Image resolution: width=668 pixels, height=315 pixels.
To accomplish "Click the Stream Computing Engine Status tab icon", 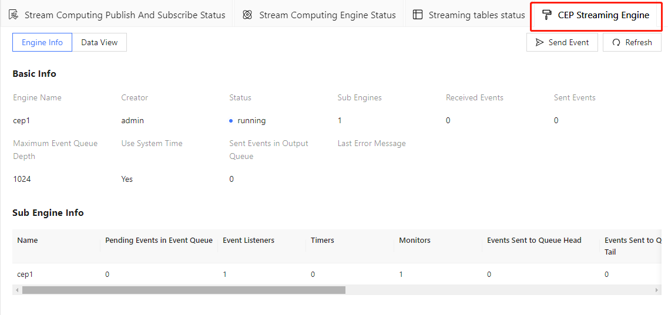I will tap(248, 15).
